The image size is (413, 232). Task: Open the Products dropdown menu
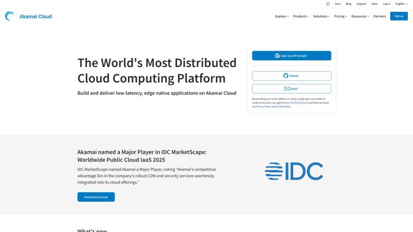click(301, 16)
